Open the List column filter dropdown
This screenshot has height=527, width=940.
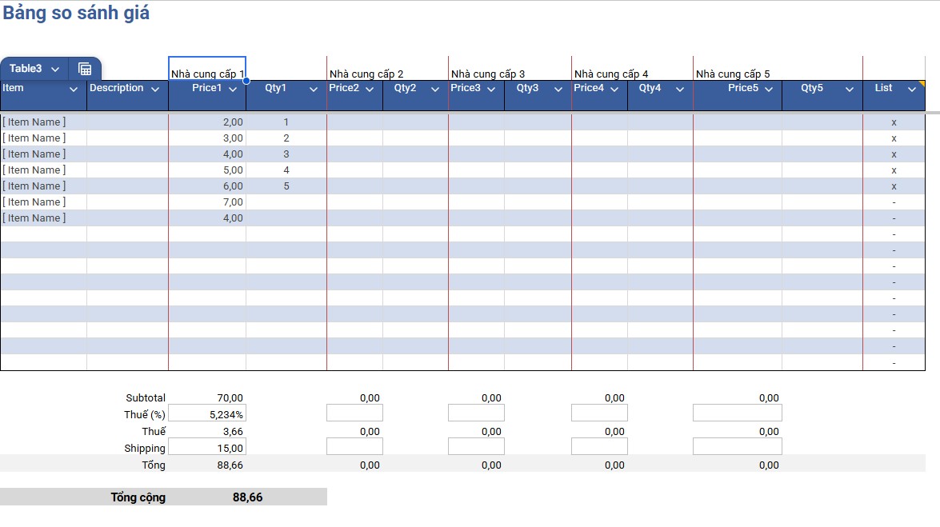click(912, 90)
